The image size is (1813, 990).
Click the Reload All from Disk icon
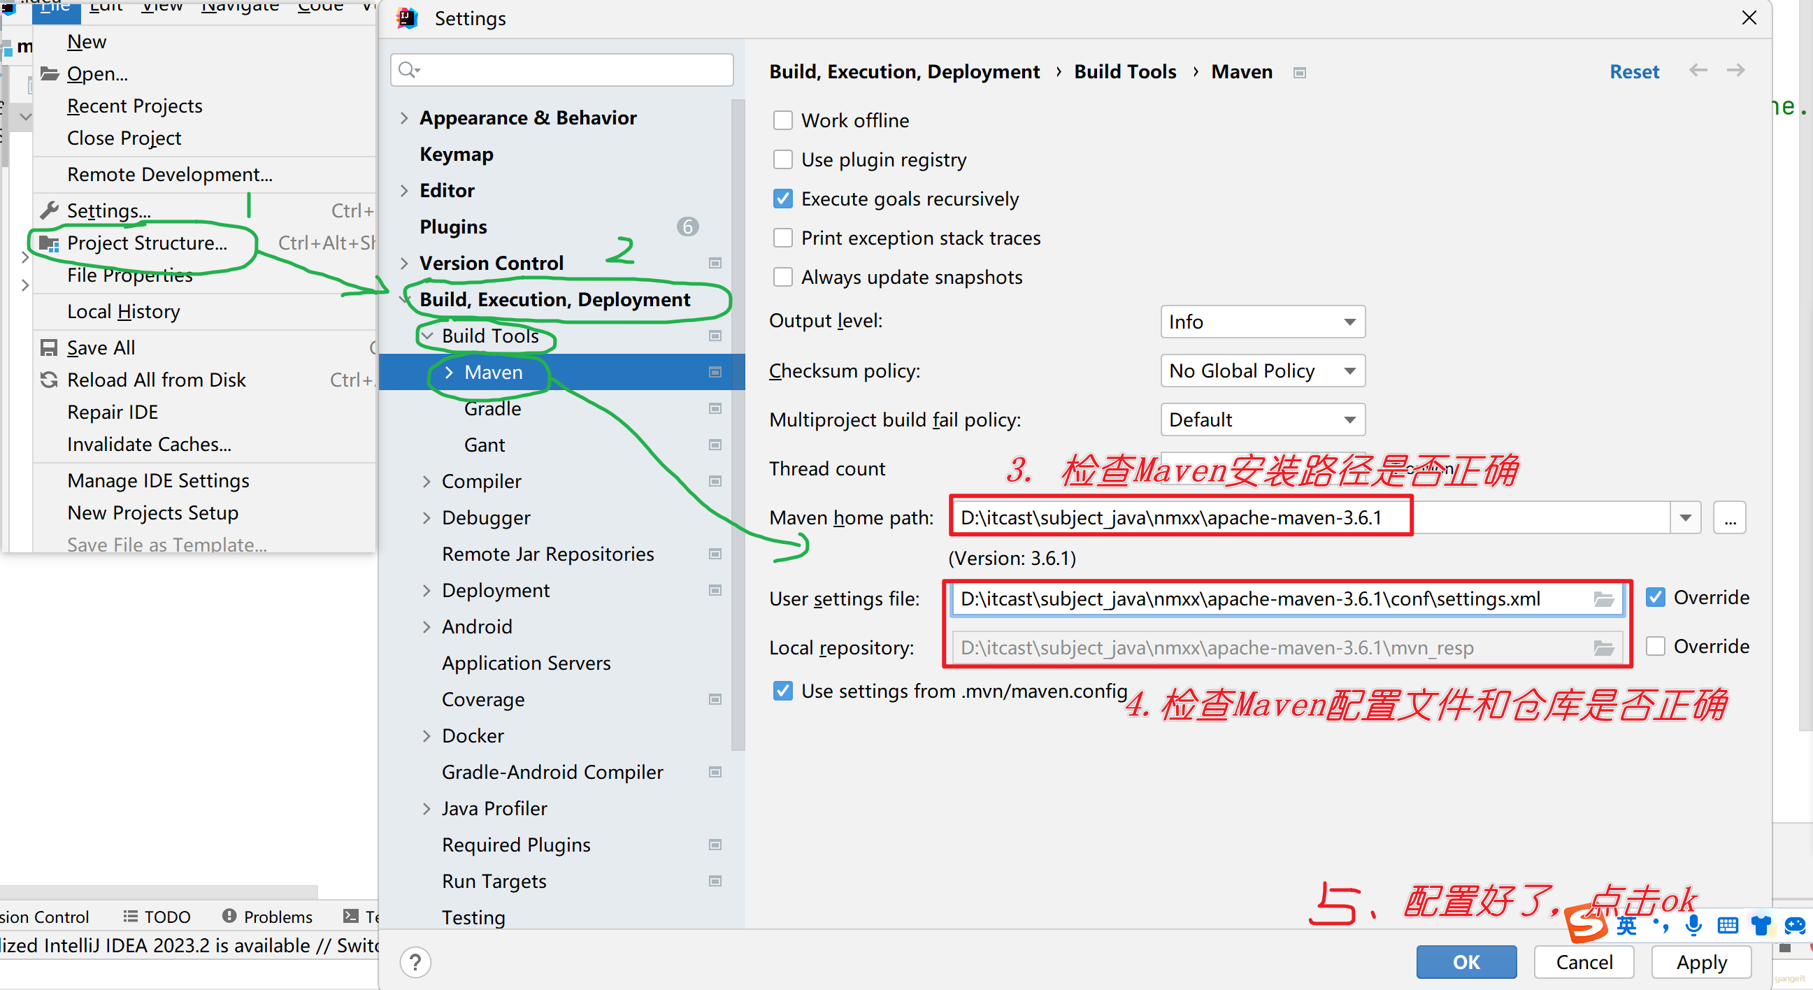[49, 380]
